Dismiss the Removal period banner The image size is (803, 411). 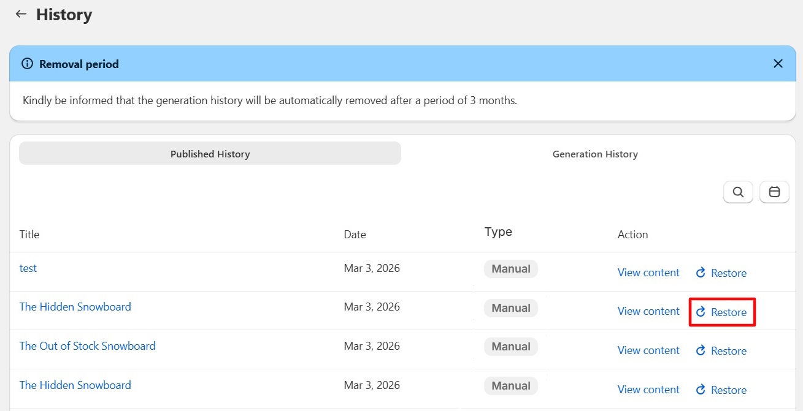click(778, 64)
